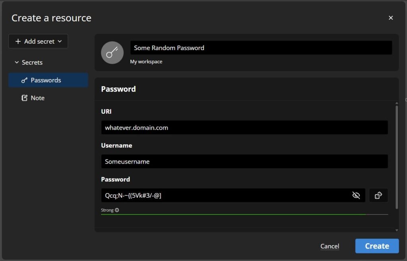This screenshot has width=407, height=261.
Task: Generate a random password with dice icon
Action: pyautogui.click(x=378, y=195)
